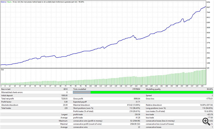214x129 pixels.
Task: Select the 'Modelling quality' label
Action: (153, 89)
